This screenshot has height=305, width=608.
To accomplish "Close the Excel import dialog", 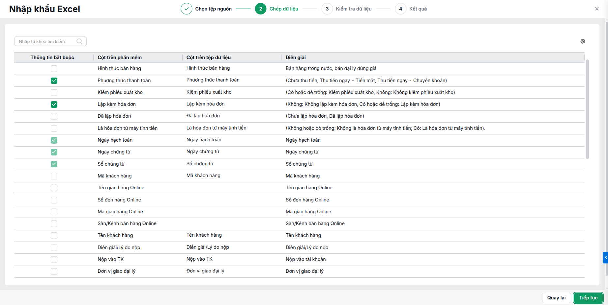I will (597, 9).
